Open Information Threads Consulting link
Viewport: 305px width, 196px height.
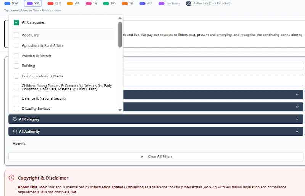point(117,187)
